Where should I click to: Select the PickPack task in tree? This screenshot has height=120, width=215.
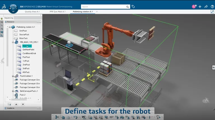(x=26, y=57)
